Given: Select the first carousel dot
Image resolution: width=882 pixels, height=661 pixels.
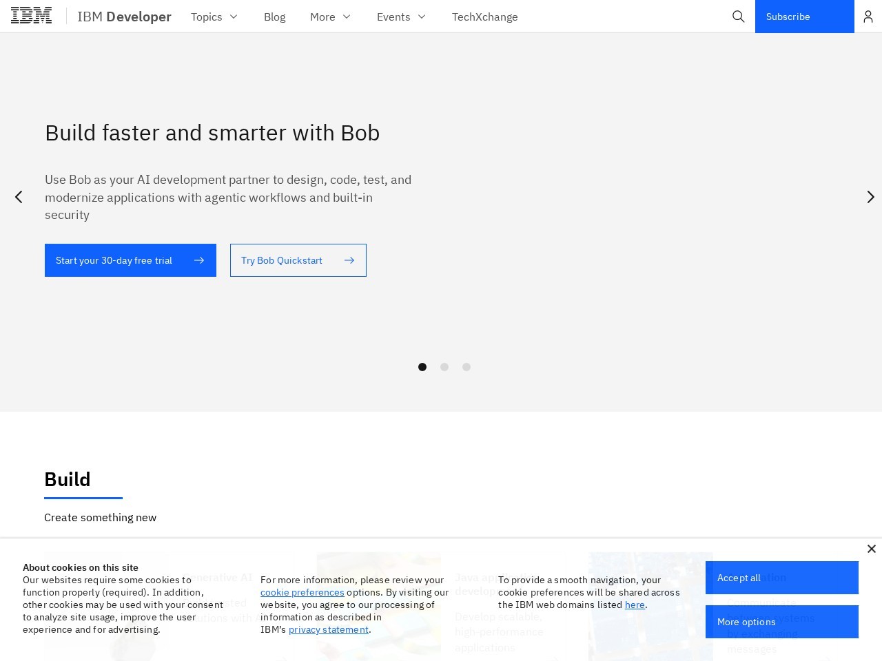Looking at the screenshot, I should 422,367.
